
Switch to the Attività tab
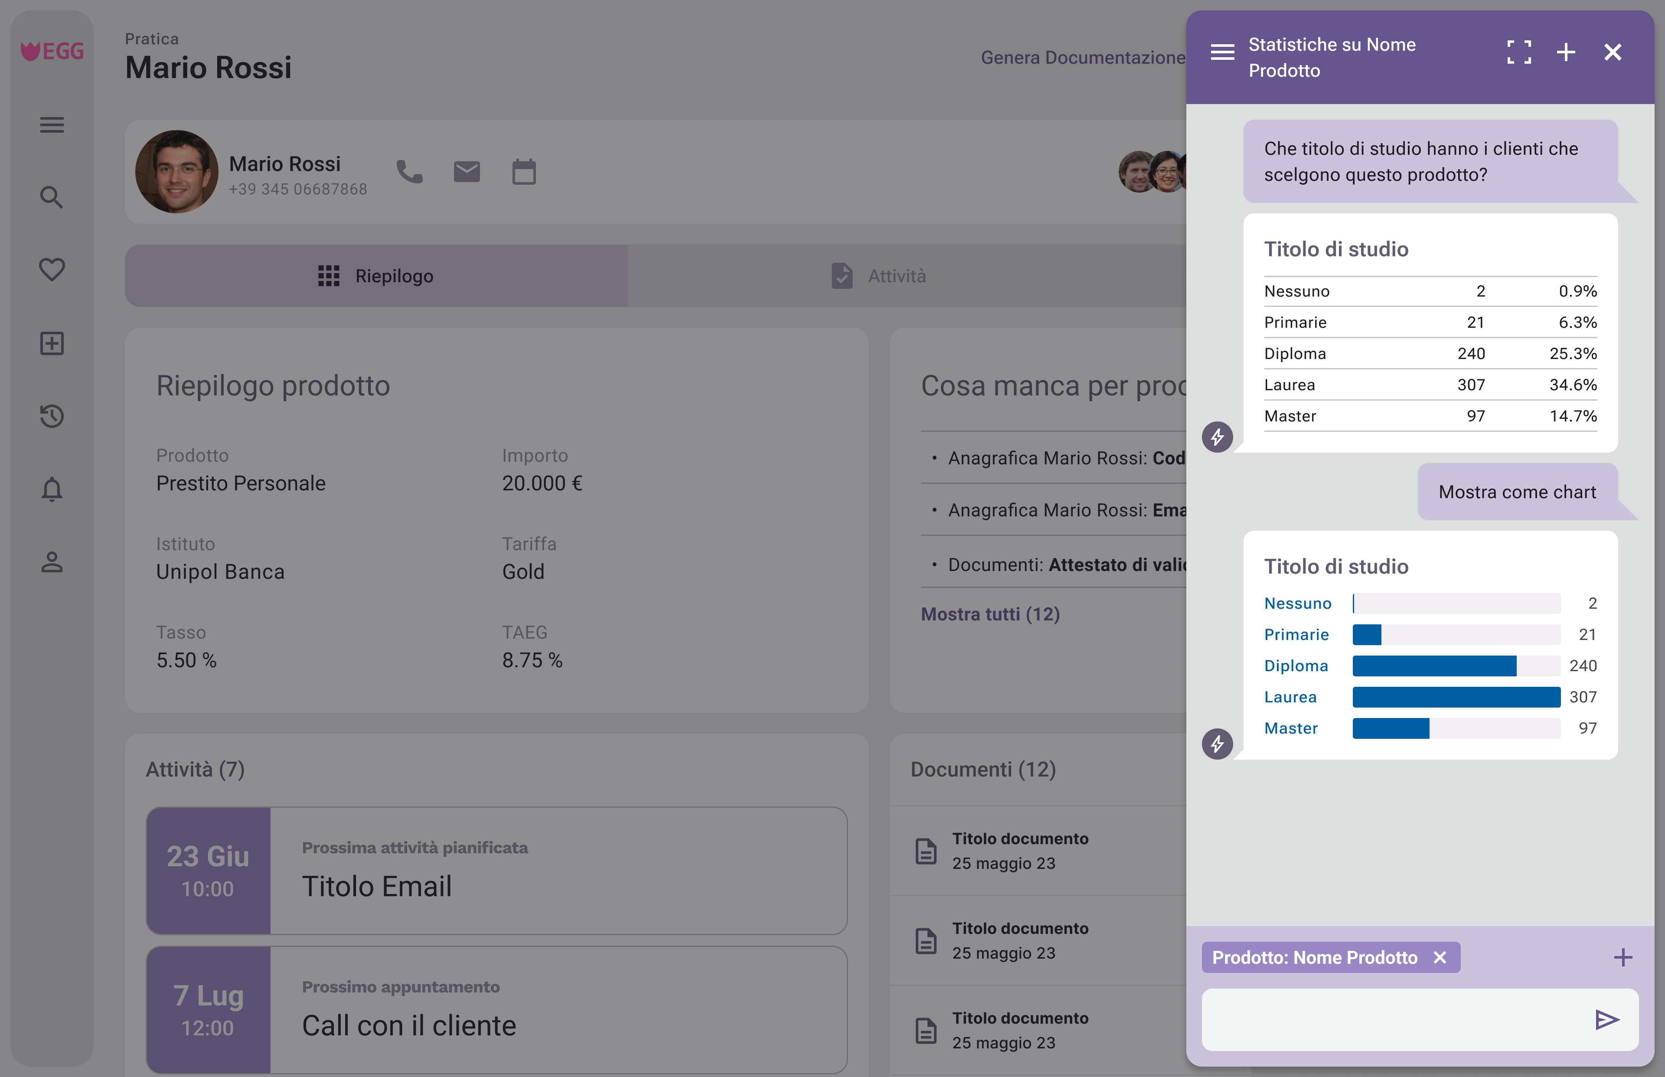(x=878, y=276)
